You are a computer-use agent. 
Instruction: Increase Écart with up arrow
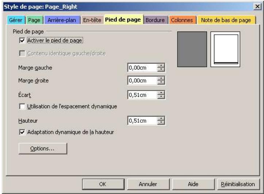161,93
